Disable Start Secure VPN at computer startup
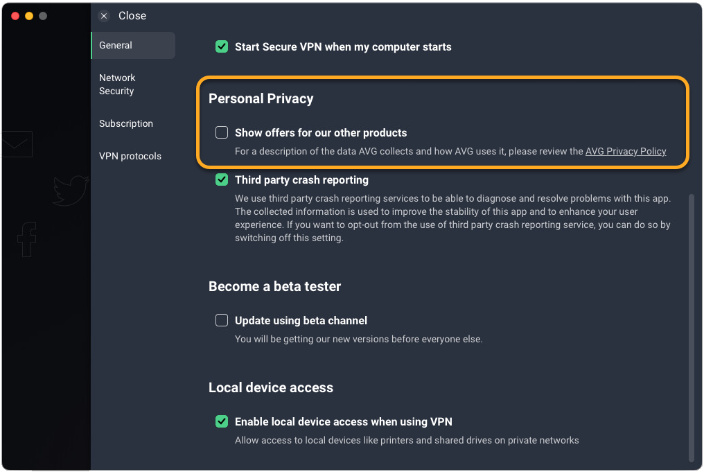Viewport: 704px width, 474px height. [222, 47]
